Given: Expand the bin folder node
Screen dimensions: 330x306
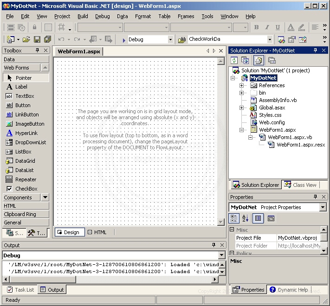Looking at the screenshot, I should click(x=241, y=93).
